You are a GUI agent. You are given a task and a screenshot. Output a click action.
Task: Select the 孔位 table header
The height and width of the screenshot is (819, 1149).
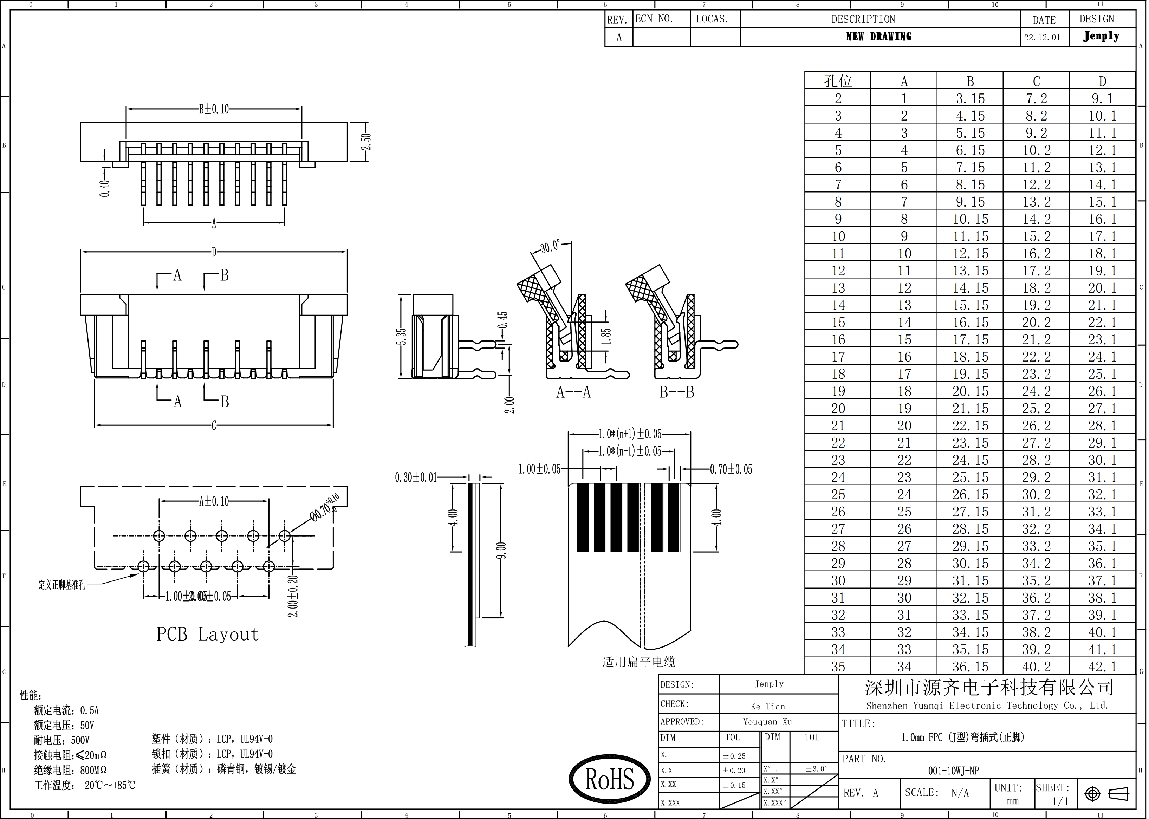[x=838, y=81]
